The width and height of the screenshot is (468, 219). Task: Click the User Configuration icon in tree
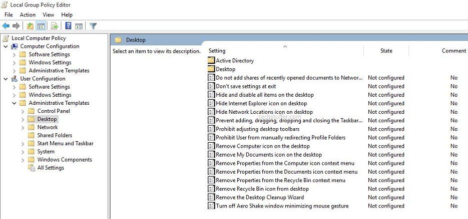click(15, 79)
